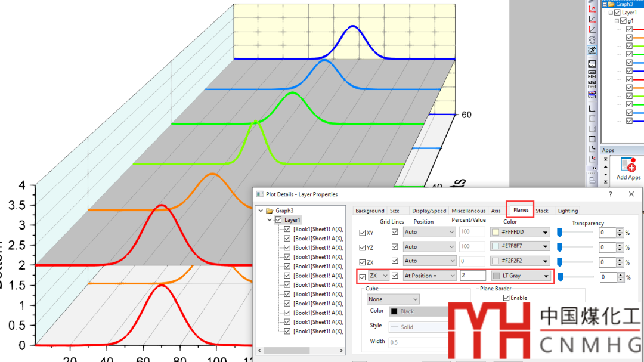Add a Bottom-X Left-Y layer icon

592,109
